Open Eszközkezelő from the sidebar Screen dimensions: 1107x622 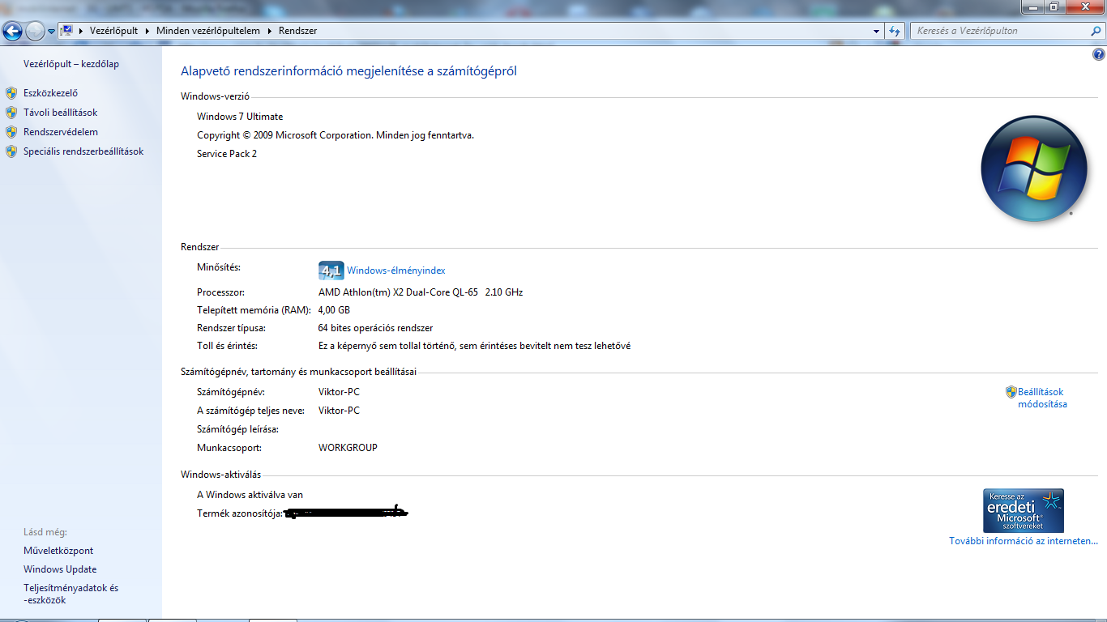50,93
